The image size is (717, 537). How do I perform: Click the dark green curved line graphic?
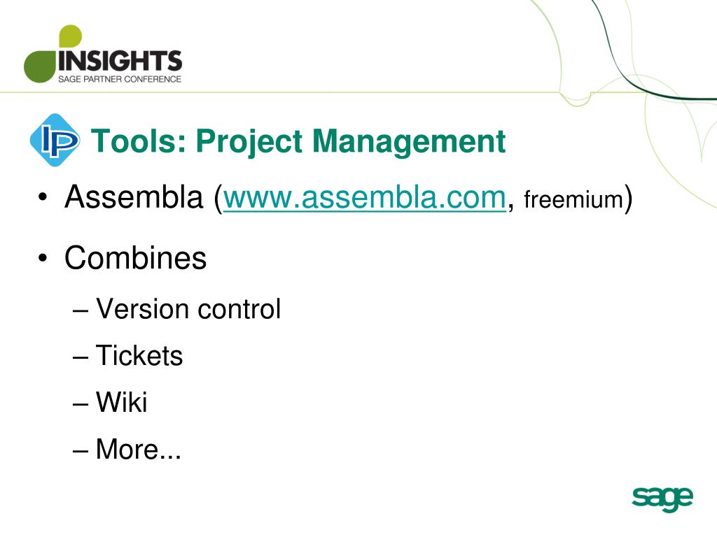(x=649, y=55)
